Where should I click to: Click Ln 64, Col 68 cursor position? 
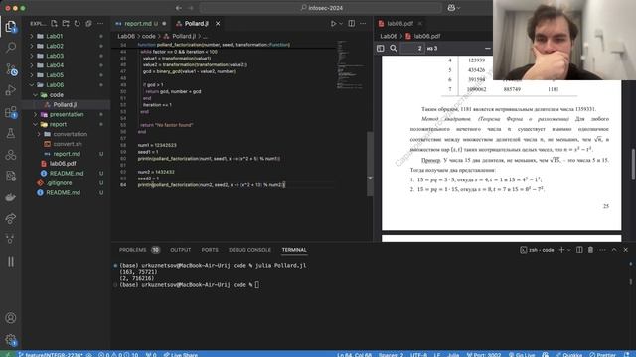pyautogui.click(x=354, y=355)
